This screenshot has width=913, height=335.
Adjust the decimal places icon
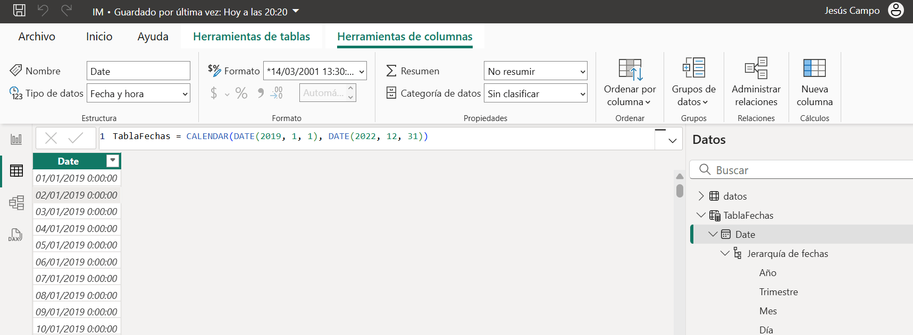[277, 93]
